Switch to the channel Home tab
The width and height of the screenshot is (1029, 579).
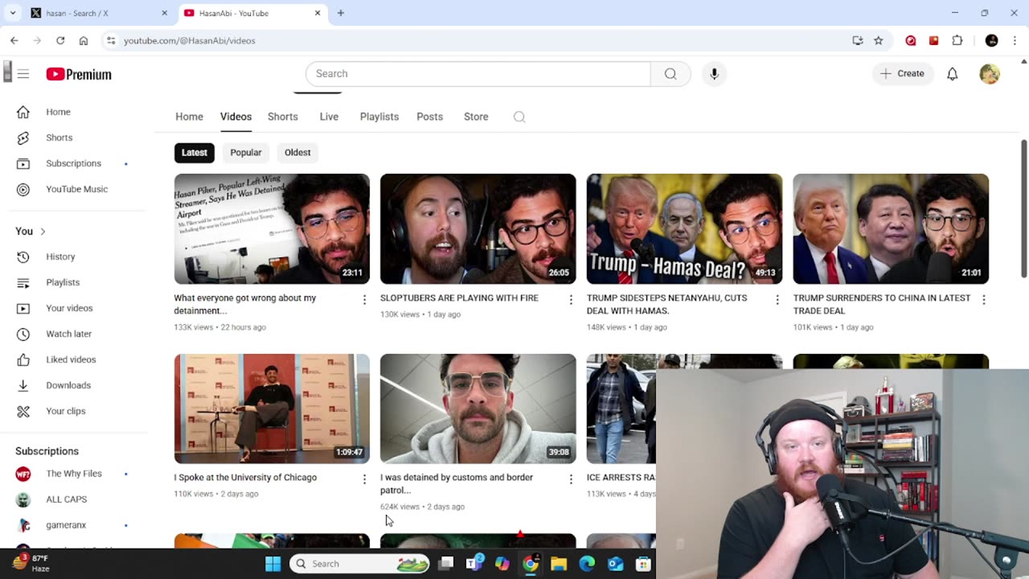point(190,117)
